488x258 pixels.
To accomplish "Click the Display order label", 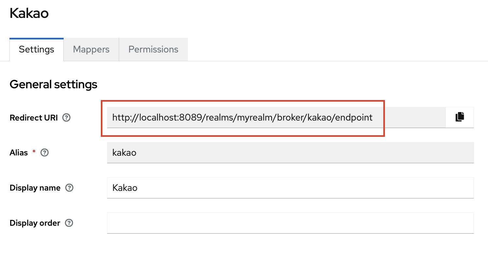I will click(x=35, y=223).
